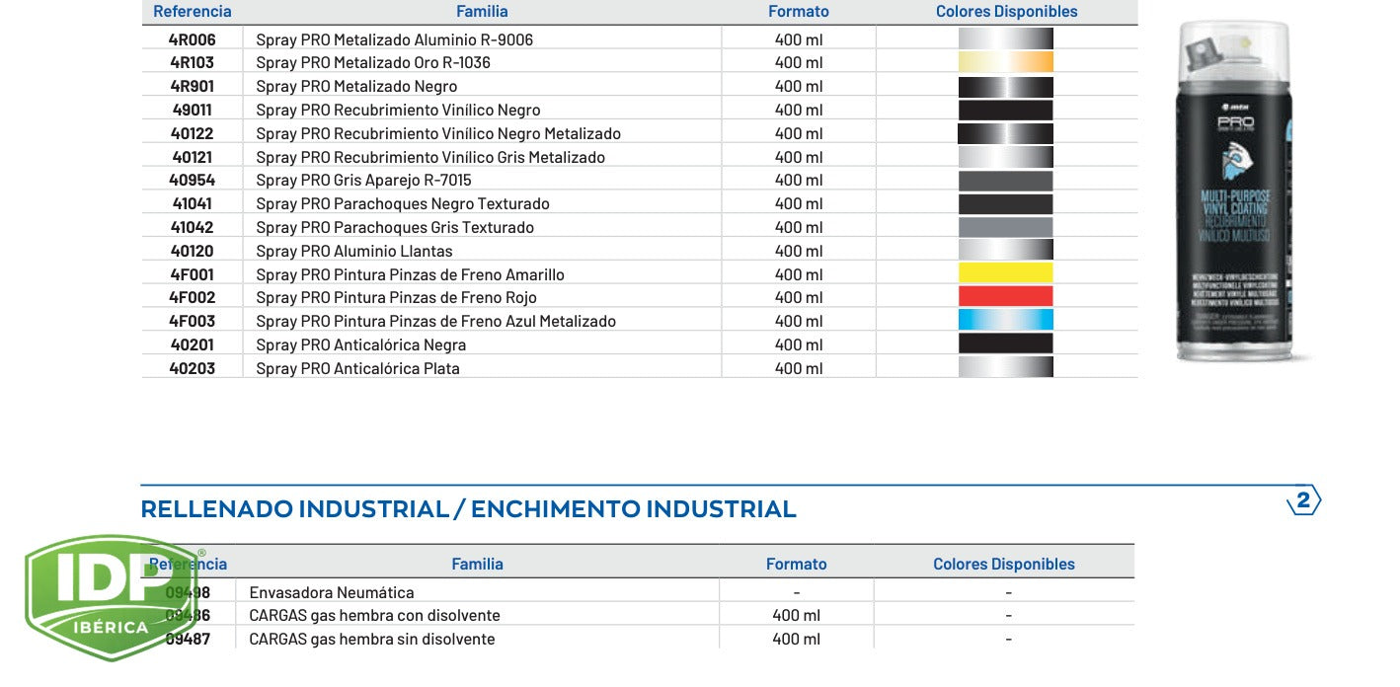Click the Aluminio R-9006 color swatch
This screenshot has height=687, width=1400.
pyautogui.click(x=1005, y=38)
